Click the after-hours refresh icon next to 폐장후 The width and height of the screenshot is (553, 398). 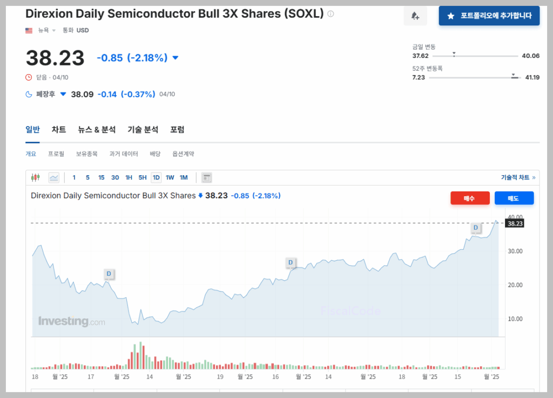(29, 94)
